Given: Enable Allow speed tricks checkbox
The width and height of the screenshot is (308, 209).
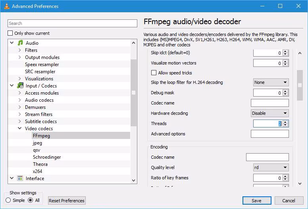Looking at the screenshot, I should point(154,73).
